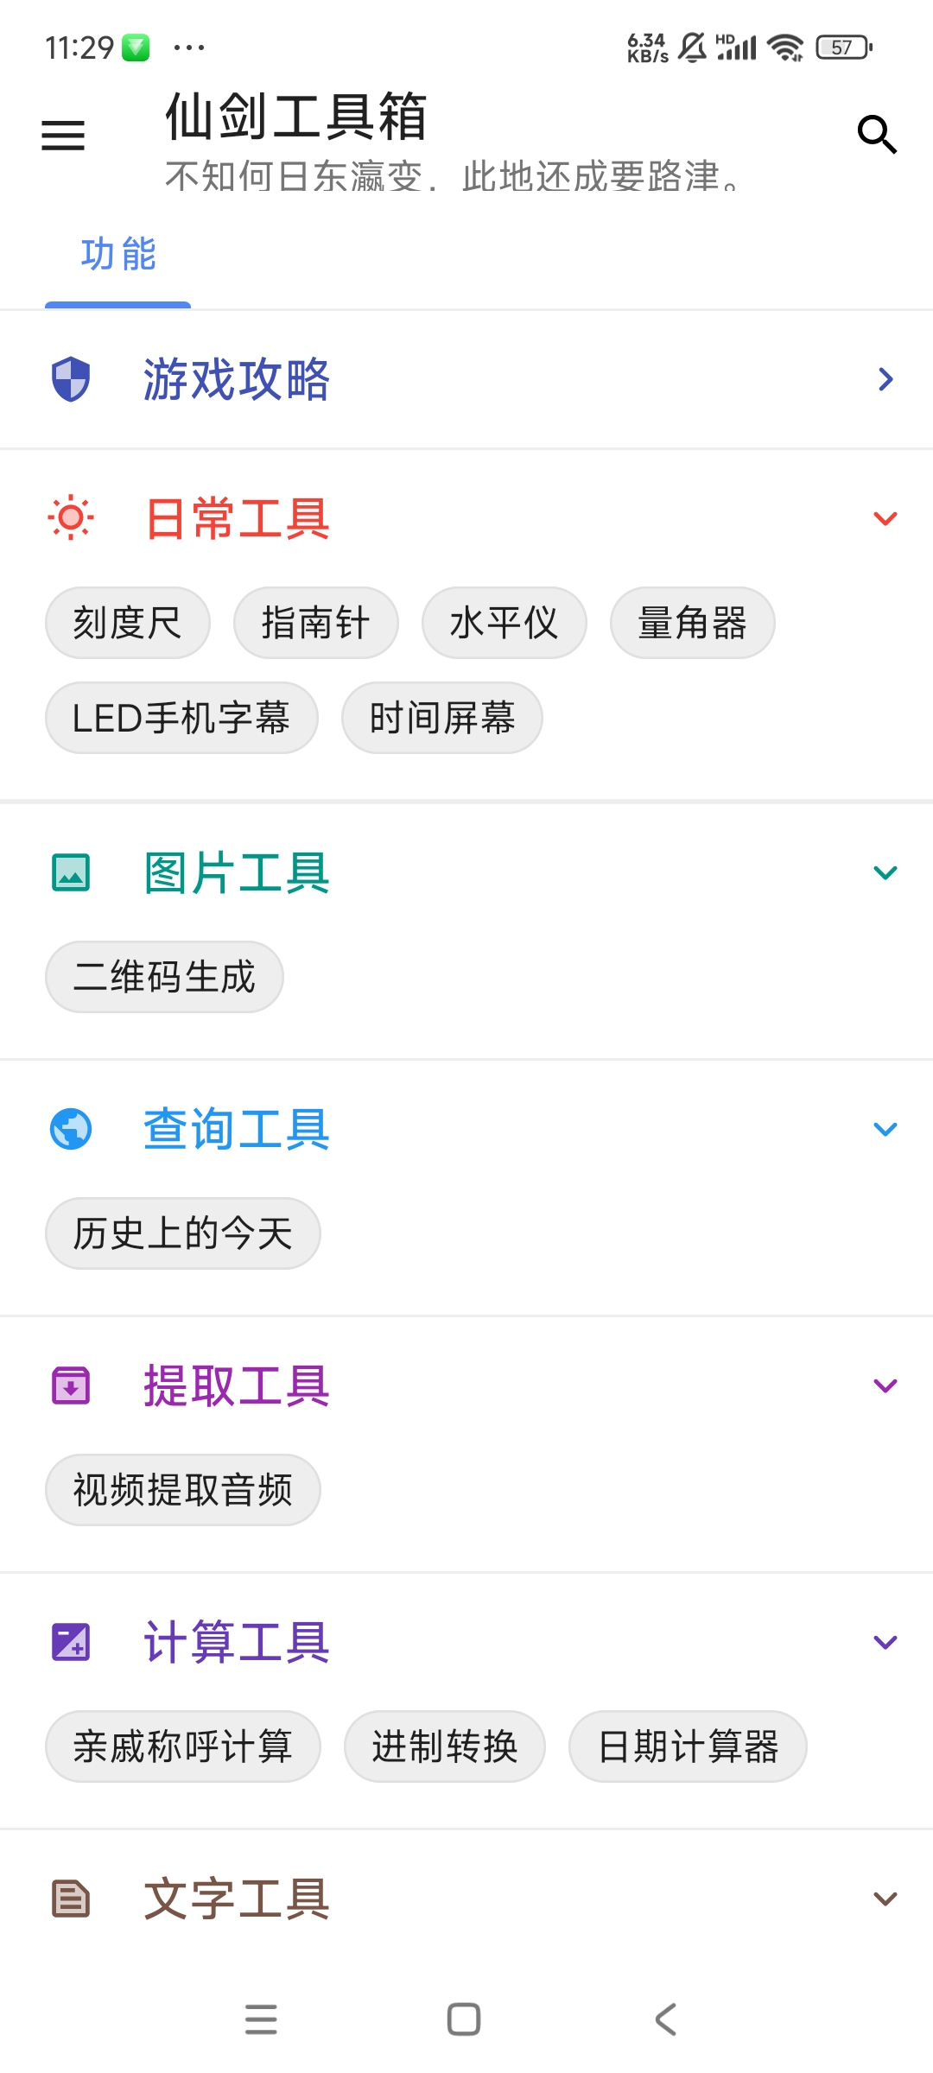
Task: Switch to the 功能 tab
Action: point(118,255)
